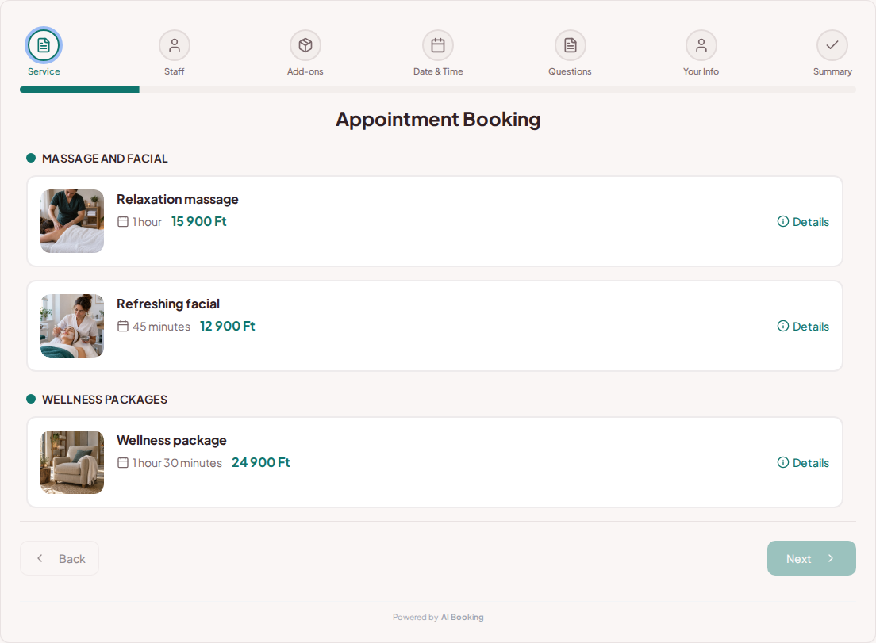Switch to the Staff tab label
Screen dimensions: 876x643
click(175, 71)
